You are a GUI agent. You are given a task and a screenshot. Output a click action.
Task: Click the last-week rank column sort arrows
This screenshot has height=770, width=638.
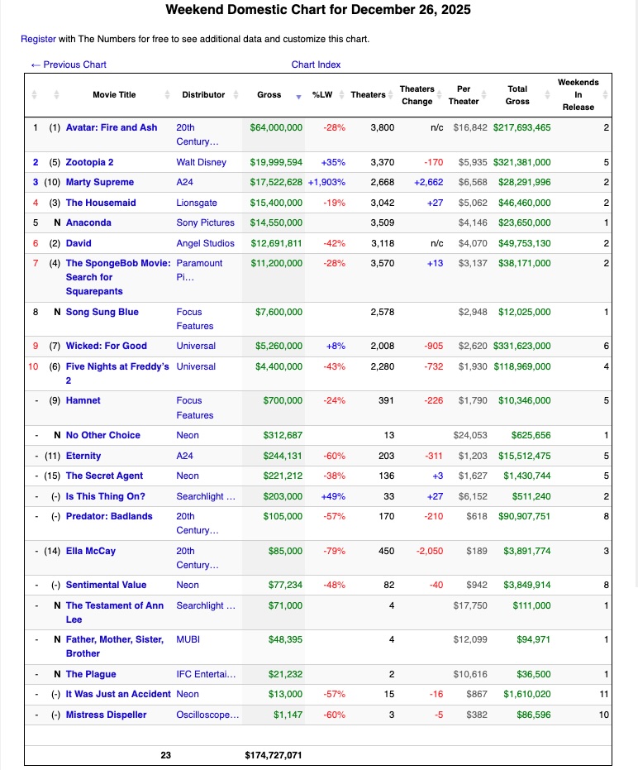(x=56, y=95)
